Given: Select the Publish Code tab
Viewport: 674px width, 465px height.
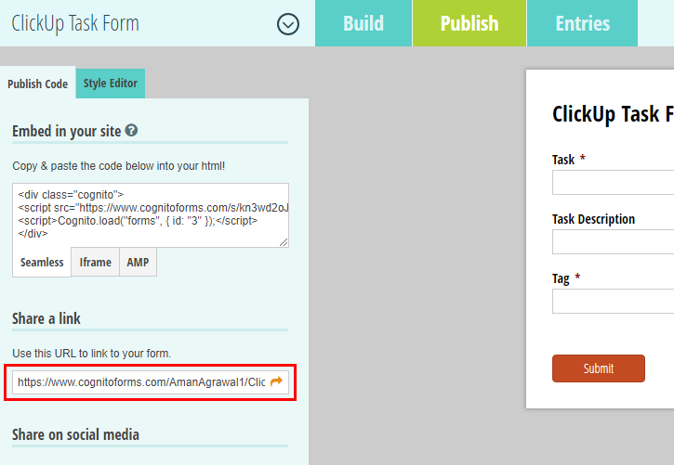Looking at the screenshot, I should [38, 84].
